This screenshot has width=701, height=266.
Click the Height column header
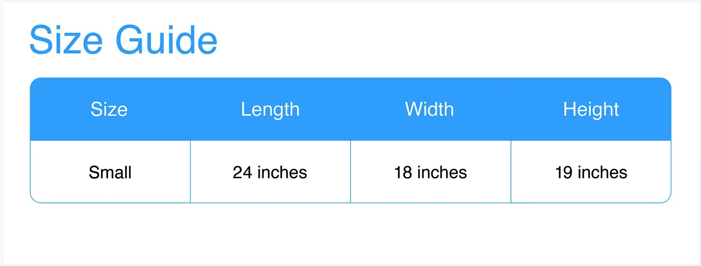(591, 109)
